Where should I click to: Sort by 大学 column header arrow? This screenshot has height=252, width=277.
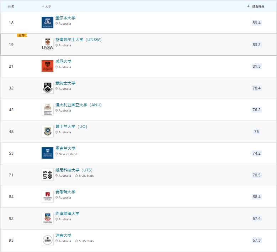click(43, 6)
